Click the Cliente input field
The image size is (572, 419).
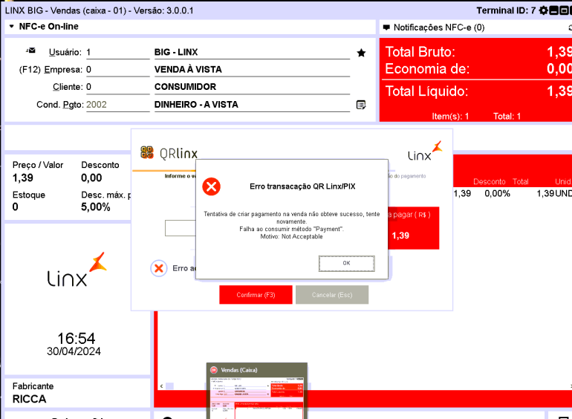tap(117, 87)
